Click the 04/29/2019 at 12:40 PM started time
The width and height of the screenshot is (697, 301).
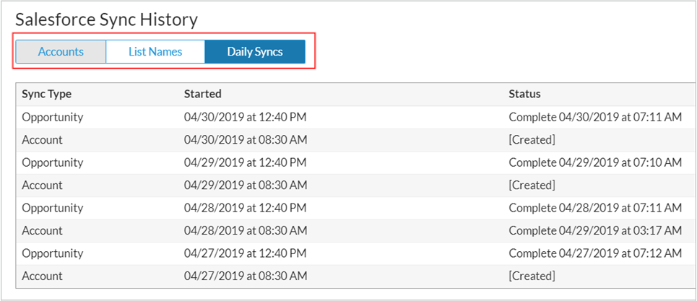click(x=246, y=162)
